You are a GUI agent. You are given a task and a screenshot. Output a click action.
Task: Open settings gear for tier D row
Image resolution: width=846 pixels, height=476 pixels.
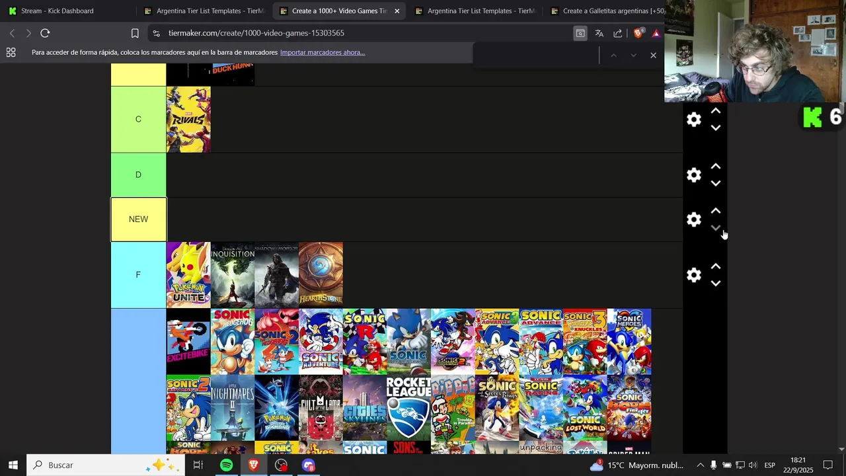(x=693, y=175)
